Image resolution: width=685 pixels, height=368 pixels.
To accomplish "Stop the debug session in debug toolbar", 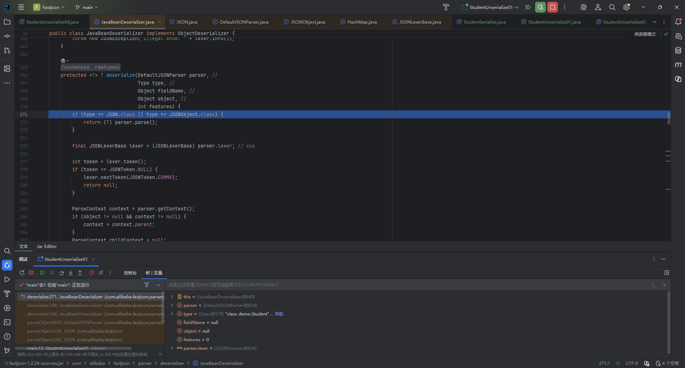I will point(31,273).
